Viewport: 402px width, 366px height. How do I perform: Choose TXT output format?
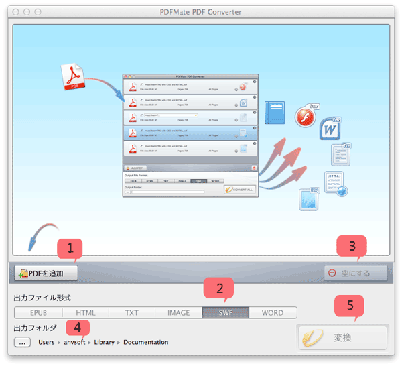(x=132, y=313)
